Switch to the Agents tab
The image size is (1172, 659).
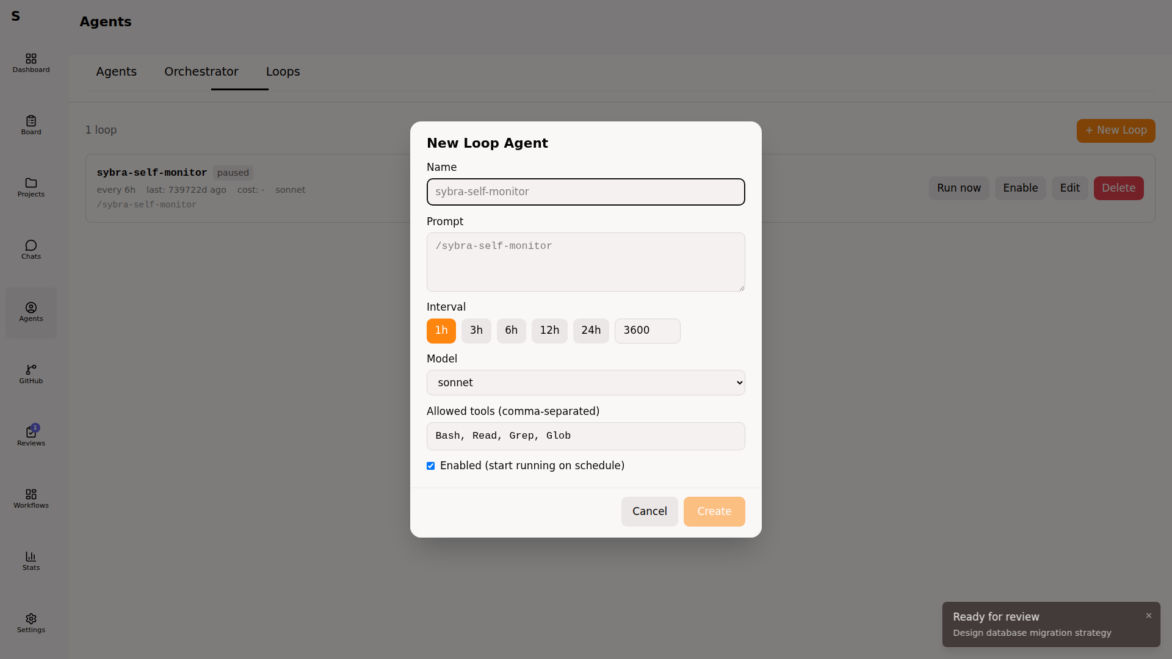coord(116,71)
